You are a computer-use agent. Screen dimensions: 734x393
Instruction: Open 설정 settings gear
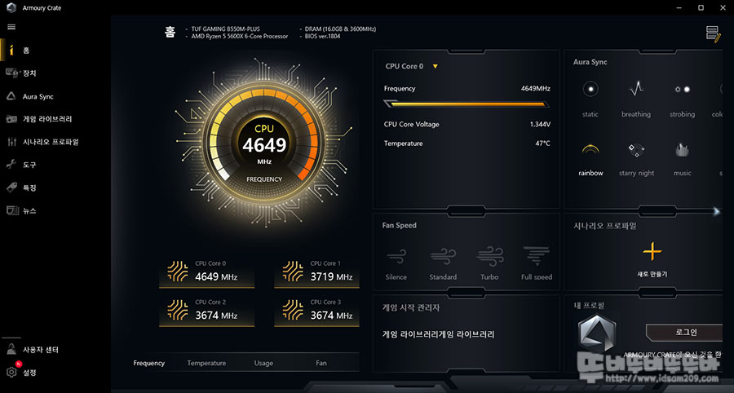(x=11, y=373)
